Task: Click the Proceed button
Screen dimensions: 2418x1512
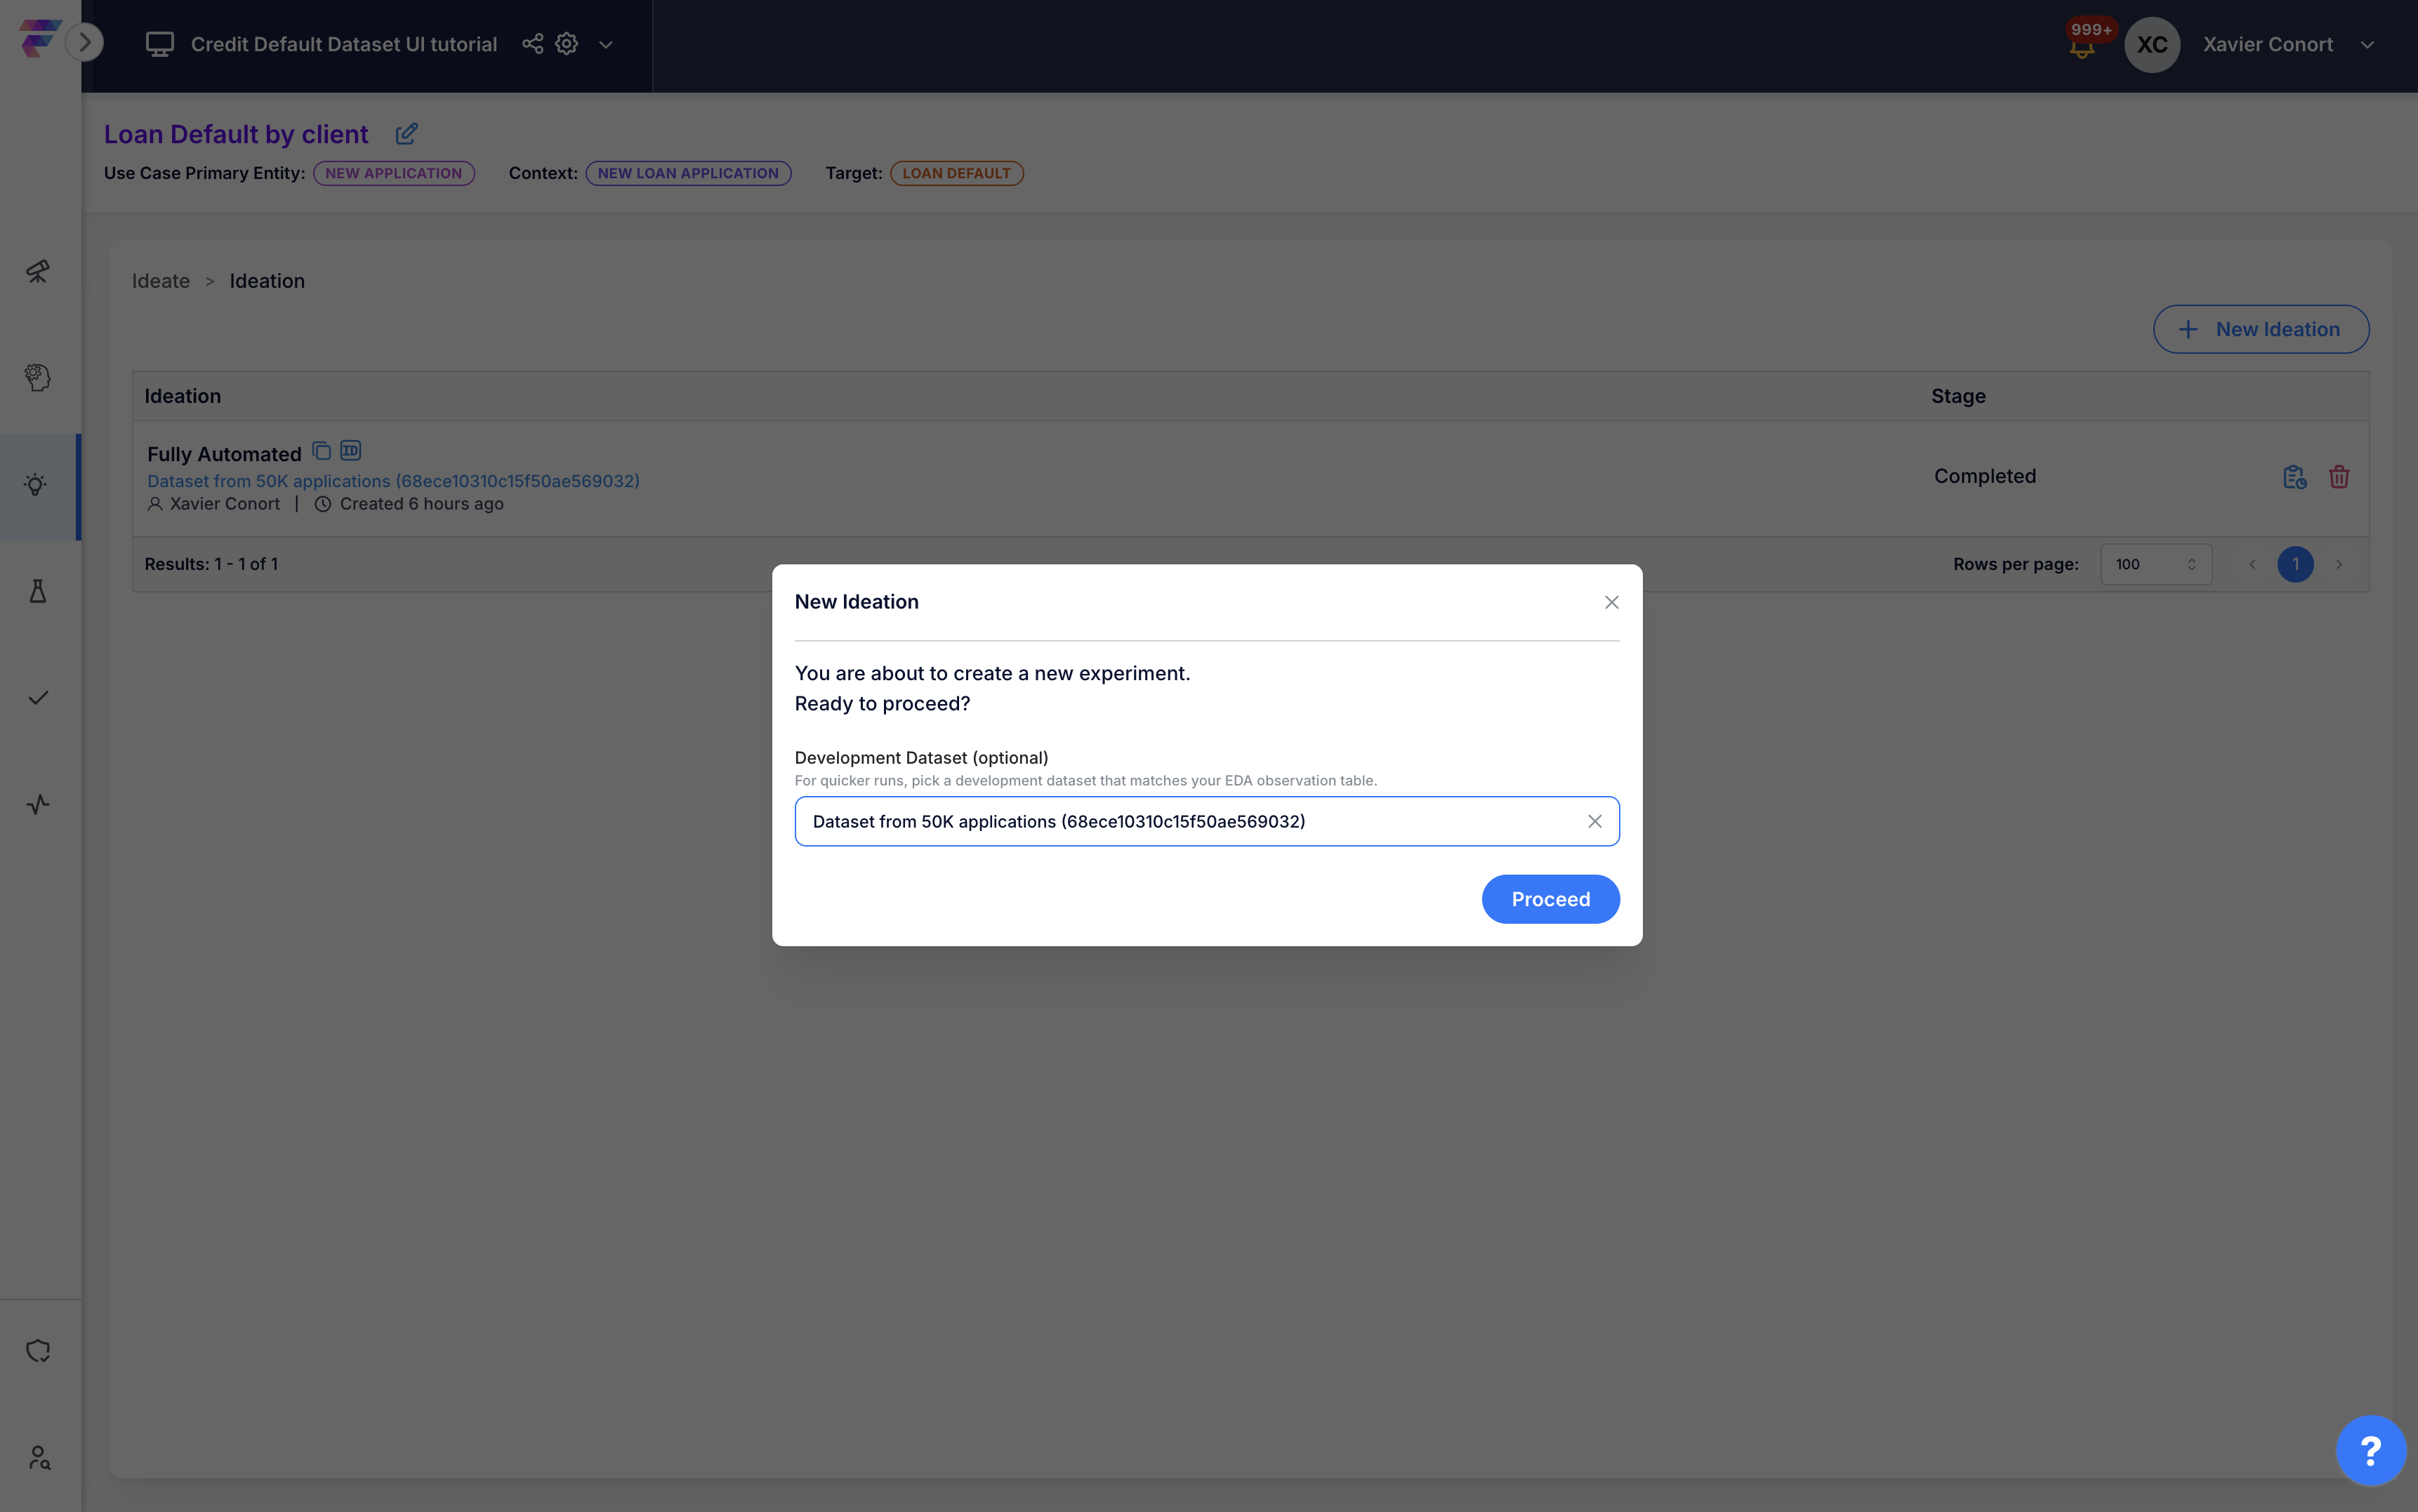Action: point(1550,899)
